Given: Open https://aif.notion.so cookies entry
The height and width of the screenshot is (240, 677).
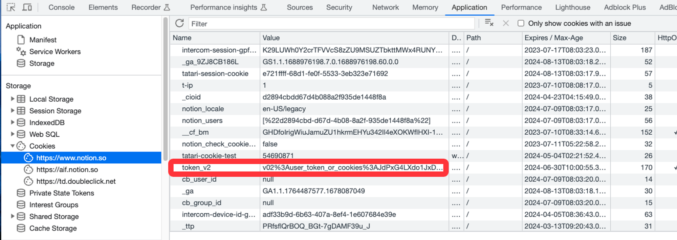Looking at the screenshot, I should 67,169.
